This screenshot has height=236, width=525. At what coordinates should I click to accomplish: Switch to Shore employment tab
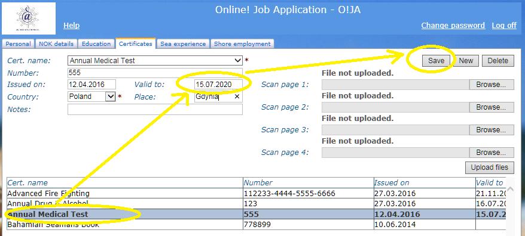(x=242, y=44)
